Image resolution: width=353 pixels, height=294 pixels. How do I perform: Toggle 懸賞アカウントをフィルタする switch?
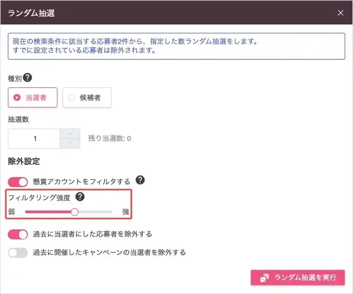[x=18, y=182]
